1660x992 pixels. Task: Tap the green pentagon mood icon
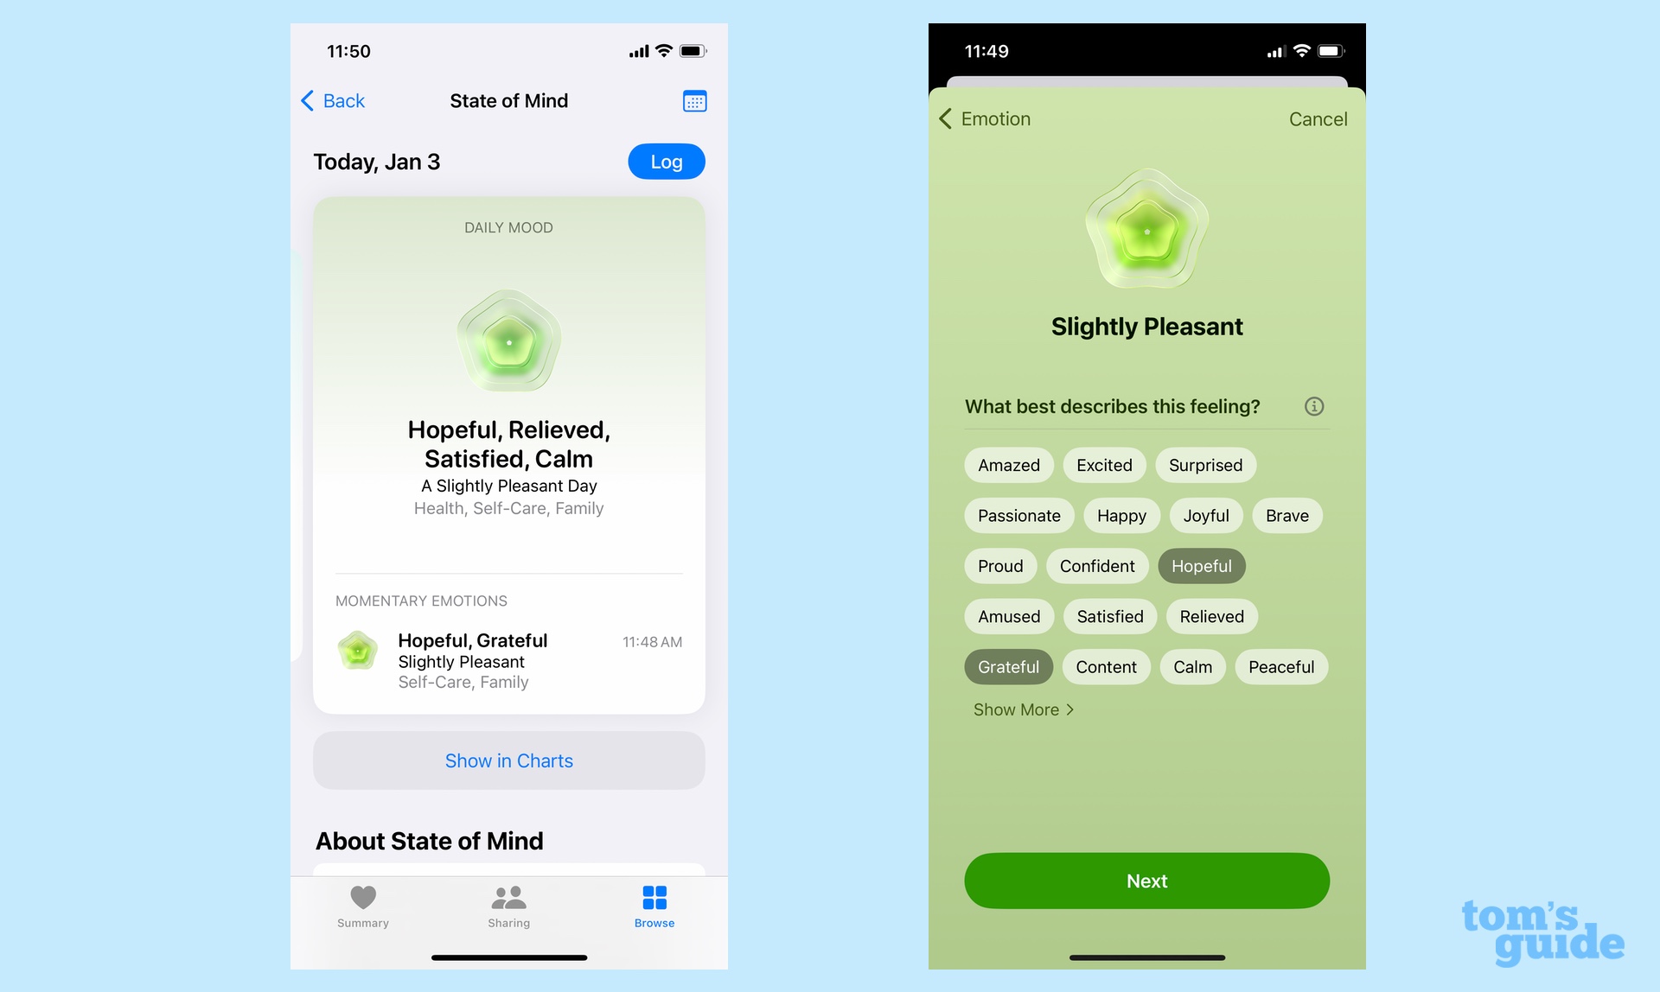508,340
